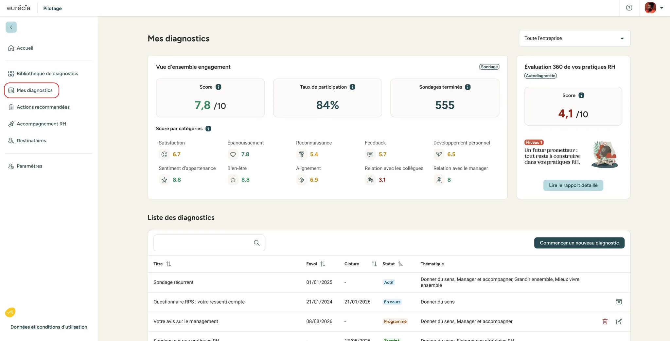670x341 pixels.
Task: Open Bibliothèque de diagnostics in sidebar
Action: pos(47,74)
